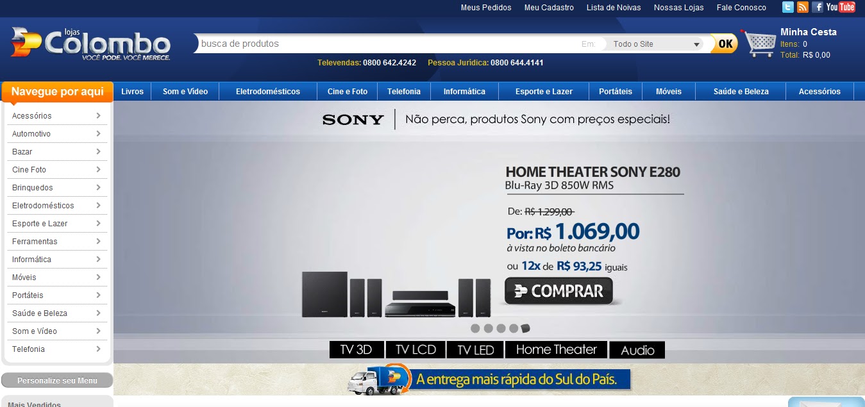Click the Navegue por aqui header
865x407 pixels.
57,92
